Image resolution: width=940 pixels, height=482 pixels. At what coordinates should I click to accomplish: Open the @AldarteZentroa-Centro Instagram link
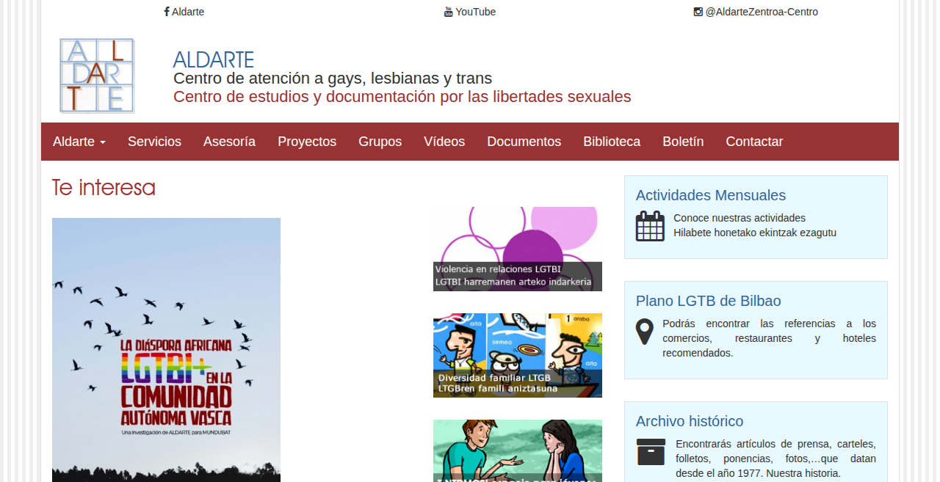756,12
